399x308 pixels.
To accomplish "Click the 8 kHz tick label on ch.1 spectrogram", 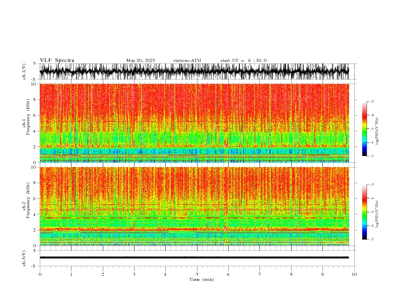I will 35,100.
